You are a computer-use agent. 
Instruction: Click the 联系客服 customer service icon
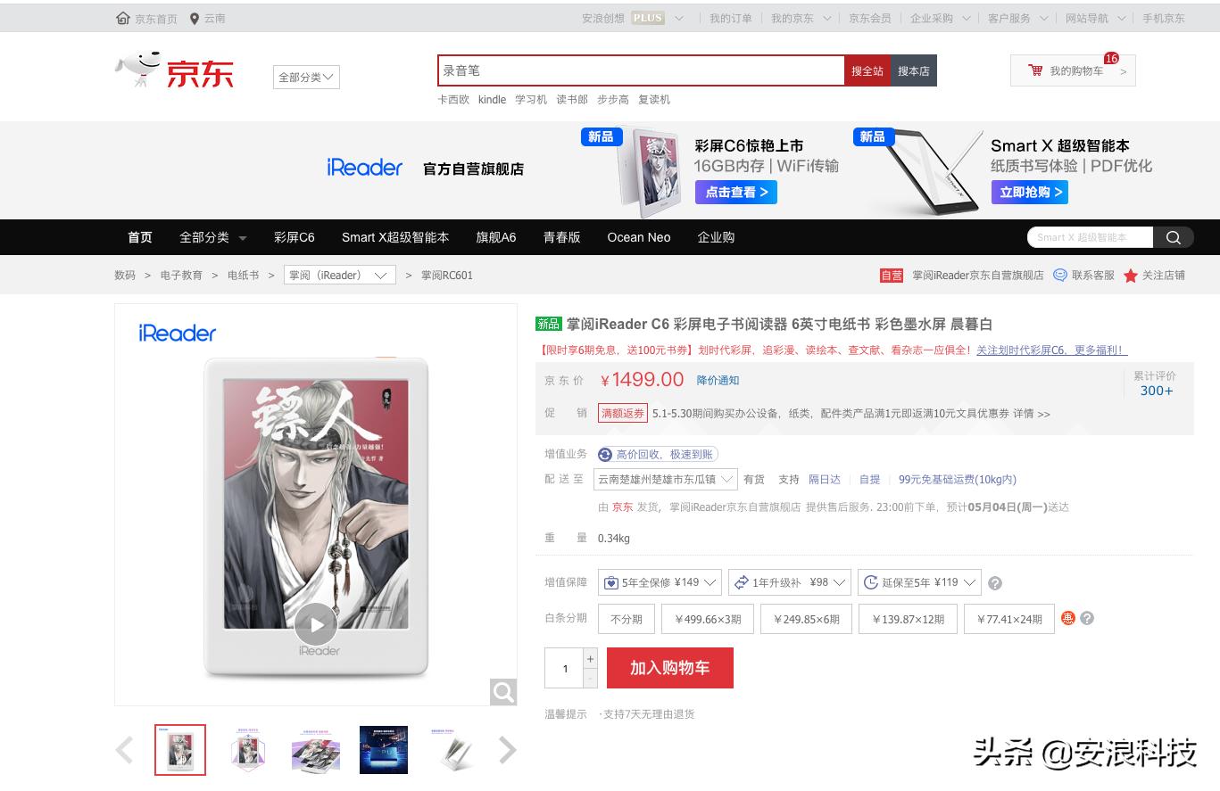point(1059,276)
